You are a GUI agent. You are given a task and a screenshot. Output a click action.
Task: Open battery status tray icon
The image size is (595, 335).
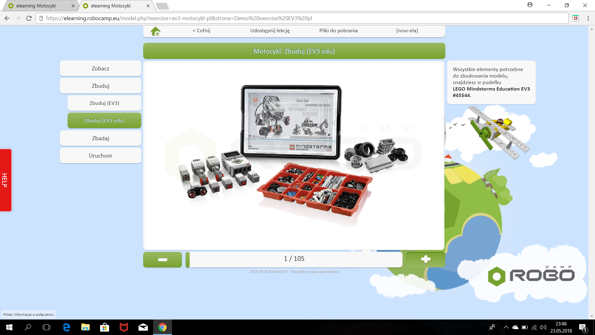tap(525, 327)
